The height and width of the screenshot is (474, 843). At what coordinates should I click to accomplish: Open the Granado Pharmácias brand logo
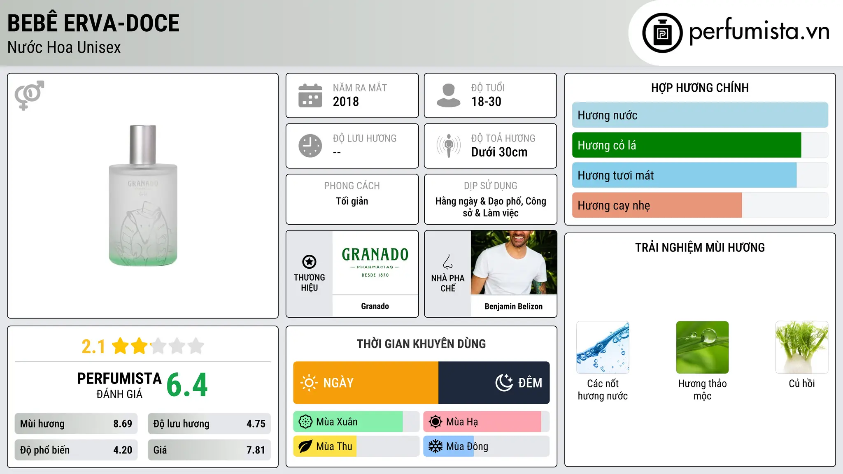(375, 262)
